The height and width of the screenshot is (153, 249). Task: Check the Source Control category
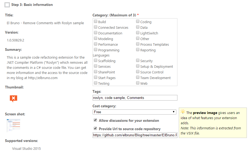(138, 72)
